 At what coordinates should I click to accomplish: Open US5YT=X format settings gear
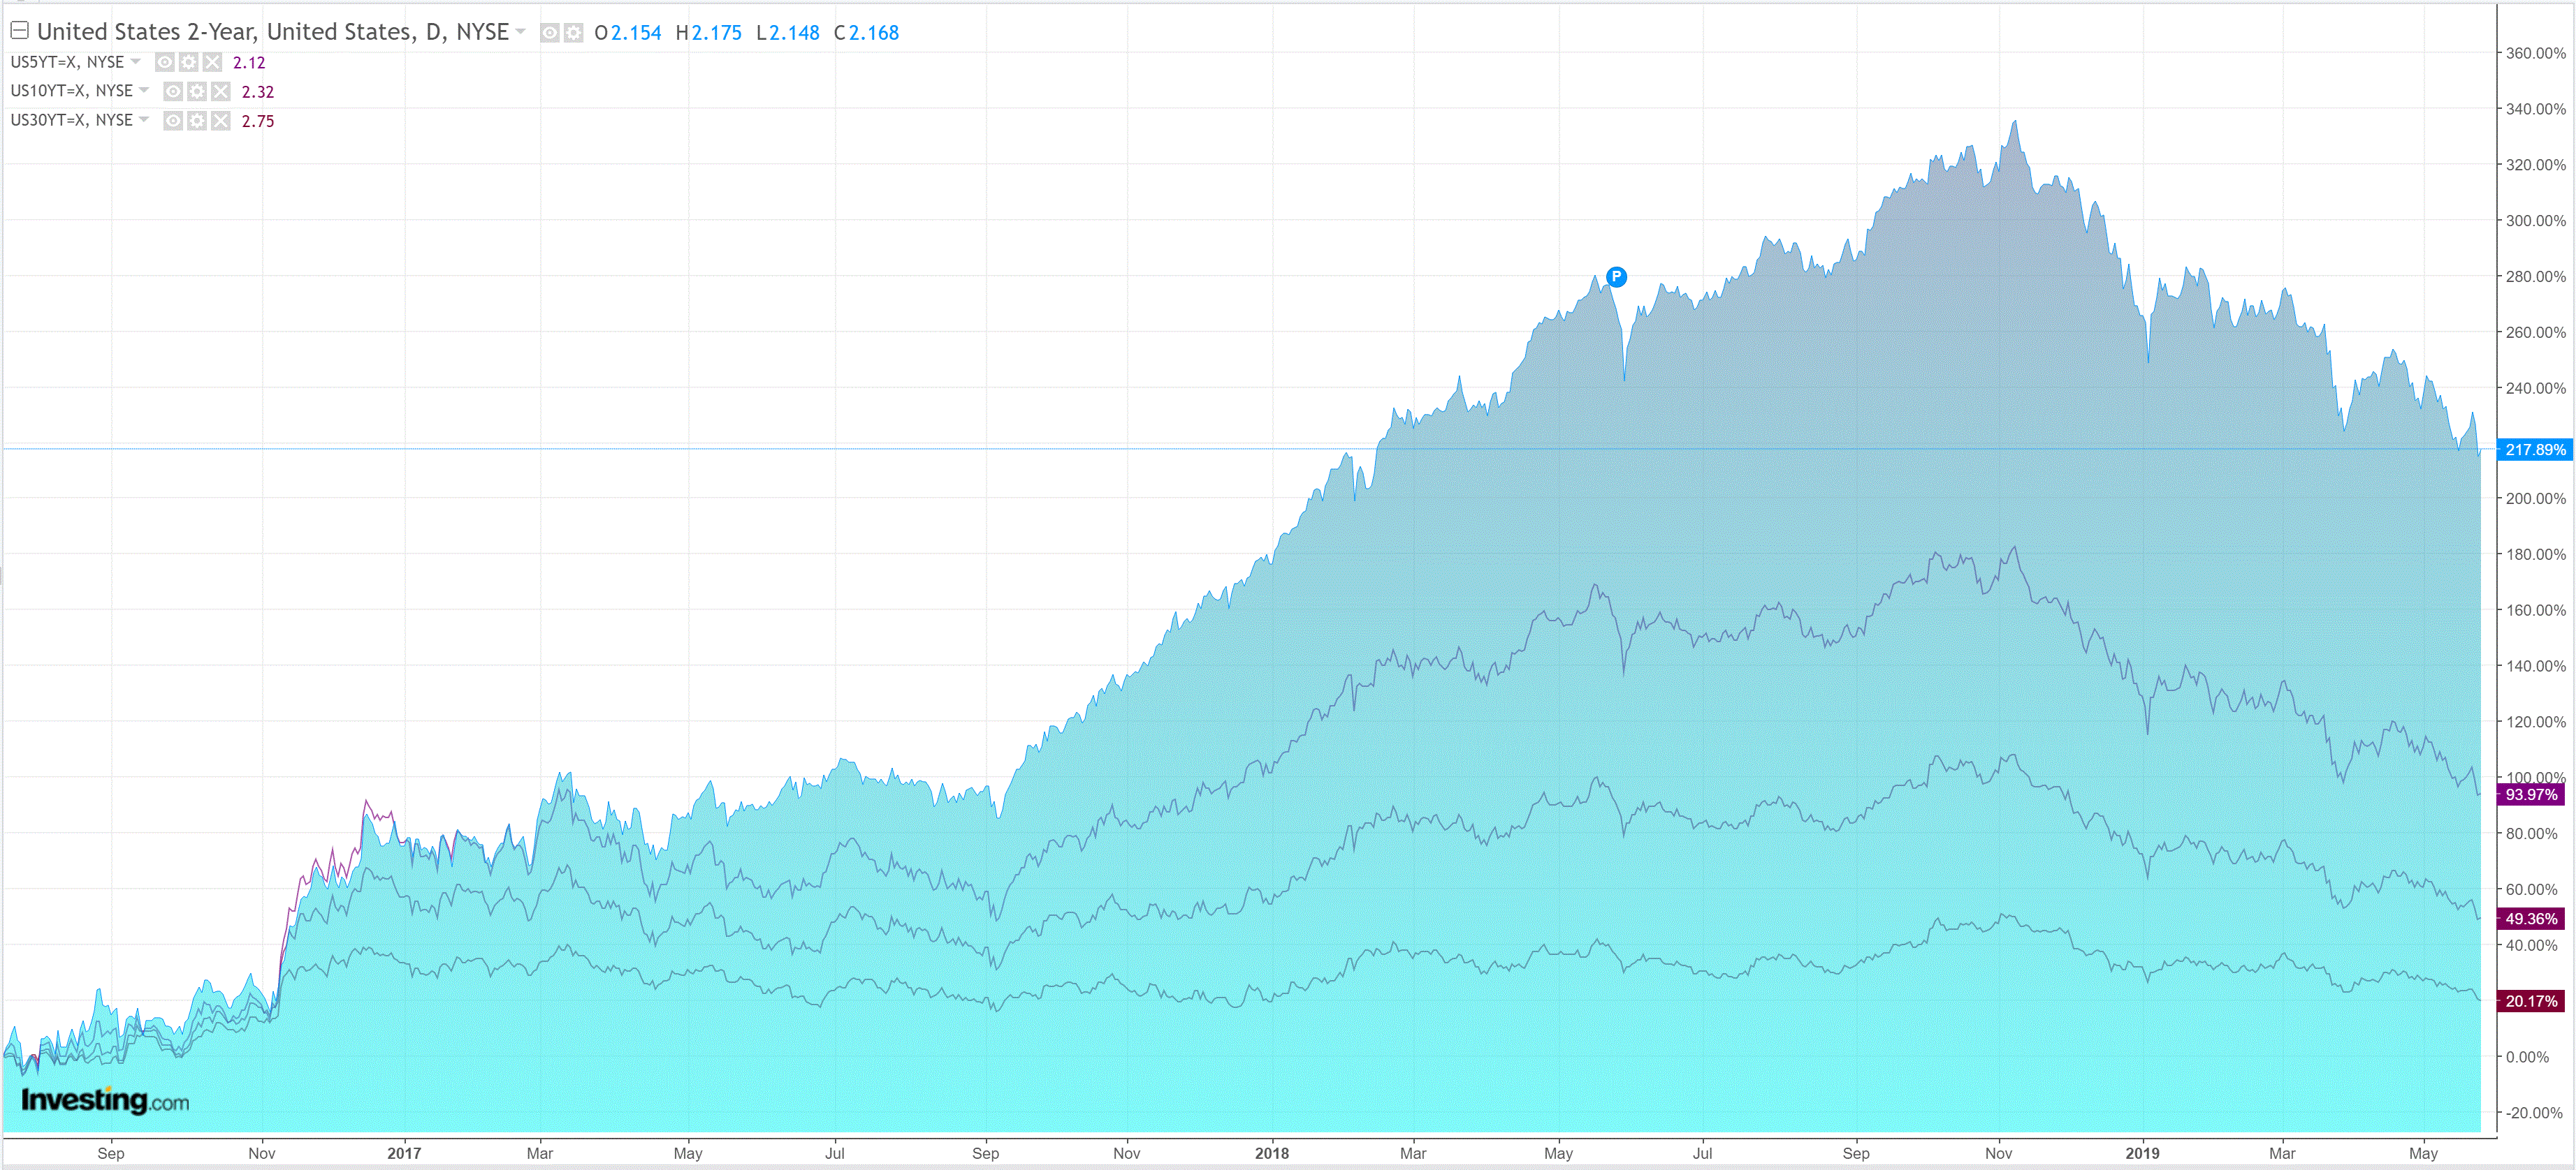pos(188,62)
